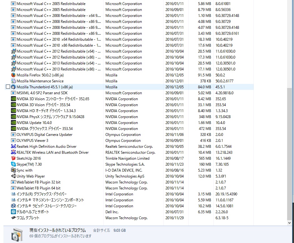Click the Sync with icon
This screenshot has width=294, height=243.
(x=13, y=170)
